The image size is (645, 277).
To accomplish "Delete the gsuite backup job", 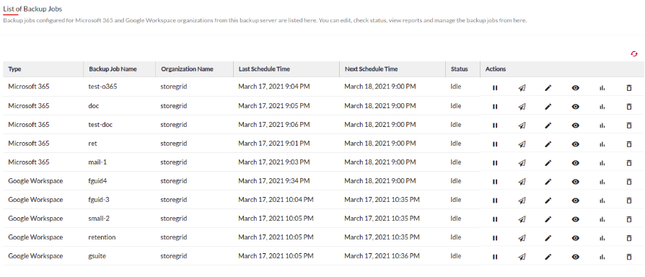I will click(628, 257).
